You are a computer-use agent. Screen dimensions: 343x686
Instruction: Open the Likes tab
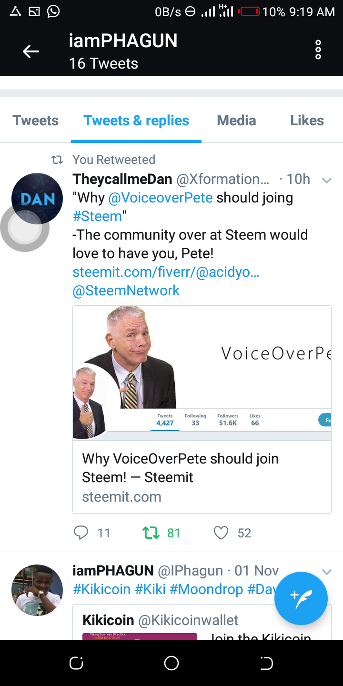307,121
